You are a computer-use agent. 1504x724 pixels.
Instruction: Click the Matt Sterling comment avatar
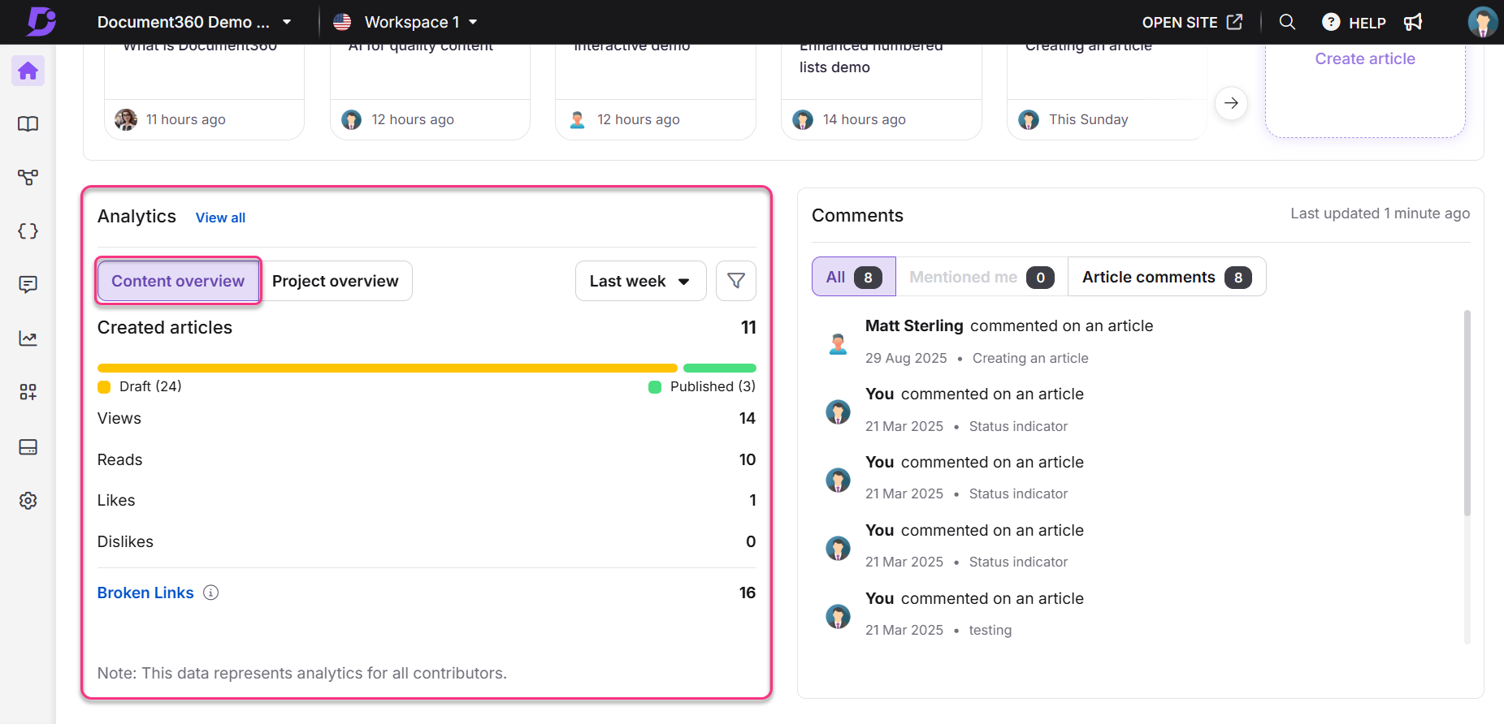pyautogui.click(x=838, y=343)
